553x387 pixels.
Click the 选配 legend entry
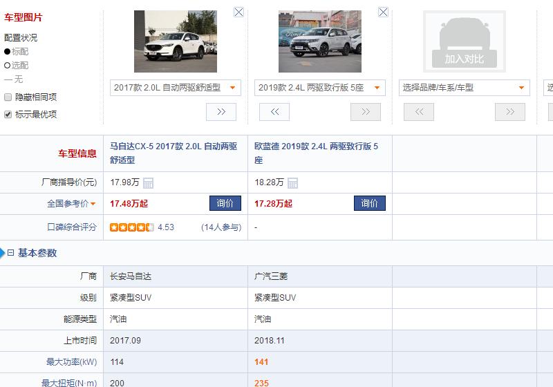pyautogui.click(x=16, y=65)
